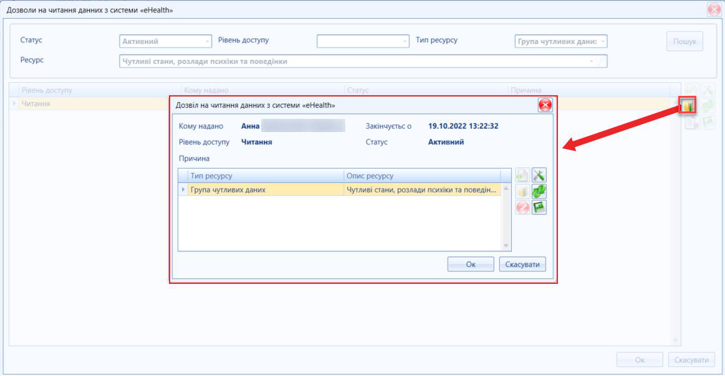
Task: Click the up arrow of the dialog grid scrollbar
Action: [x=506, y=189]
